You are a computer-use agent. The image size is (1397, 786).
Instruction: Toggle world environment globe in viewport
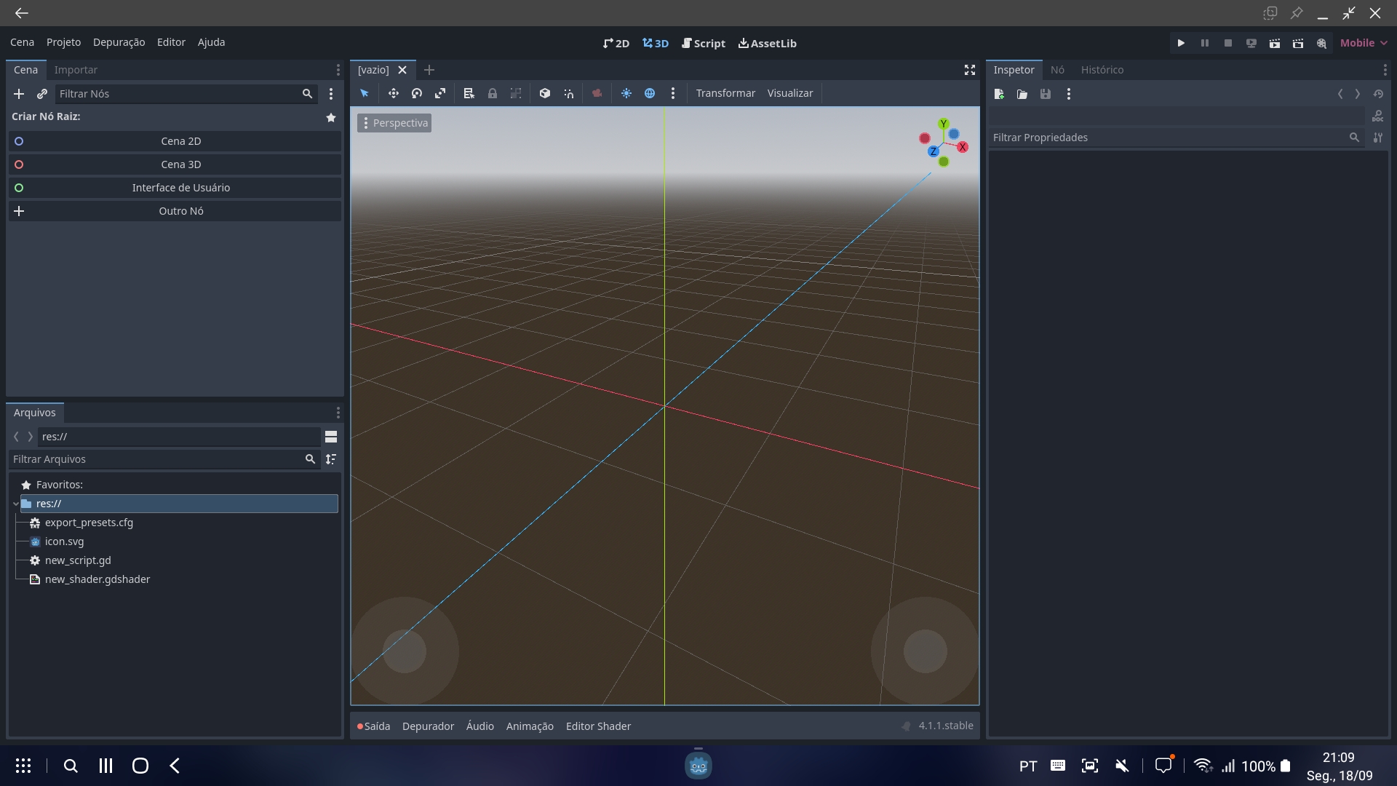pos(650,93)
